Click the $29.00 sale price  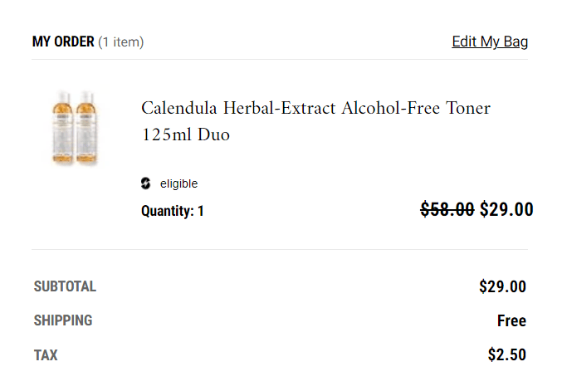point(506,209)
